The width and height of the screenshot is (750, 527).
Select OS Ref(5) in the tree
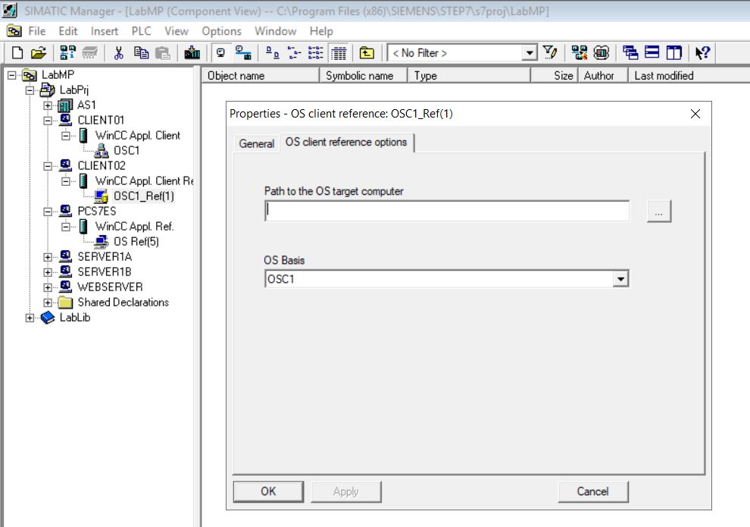pyautogui.click(x=136, y=242)
